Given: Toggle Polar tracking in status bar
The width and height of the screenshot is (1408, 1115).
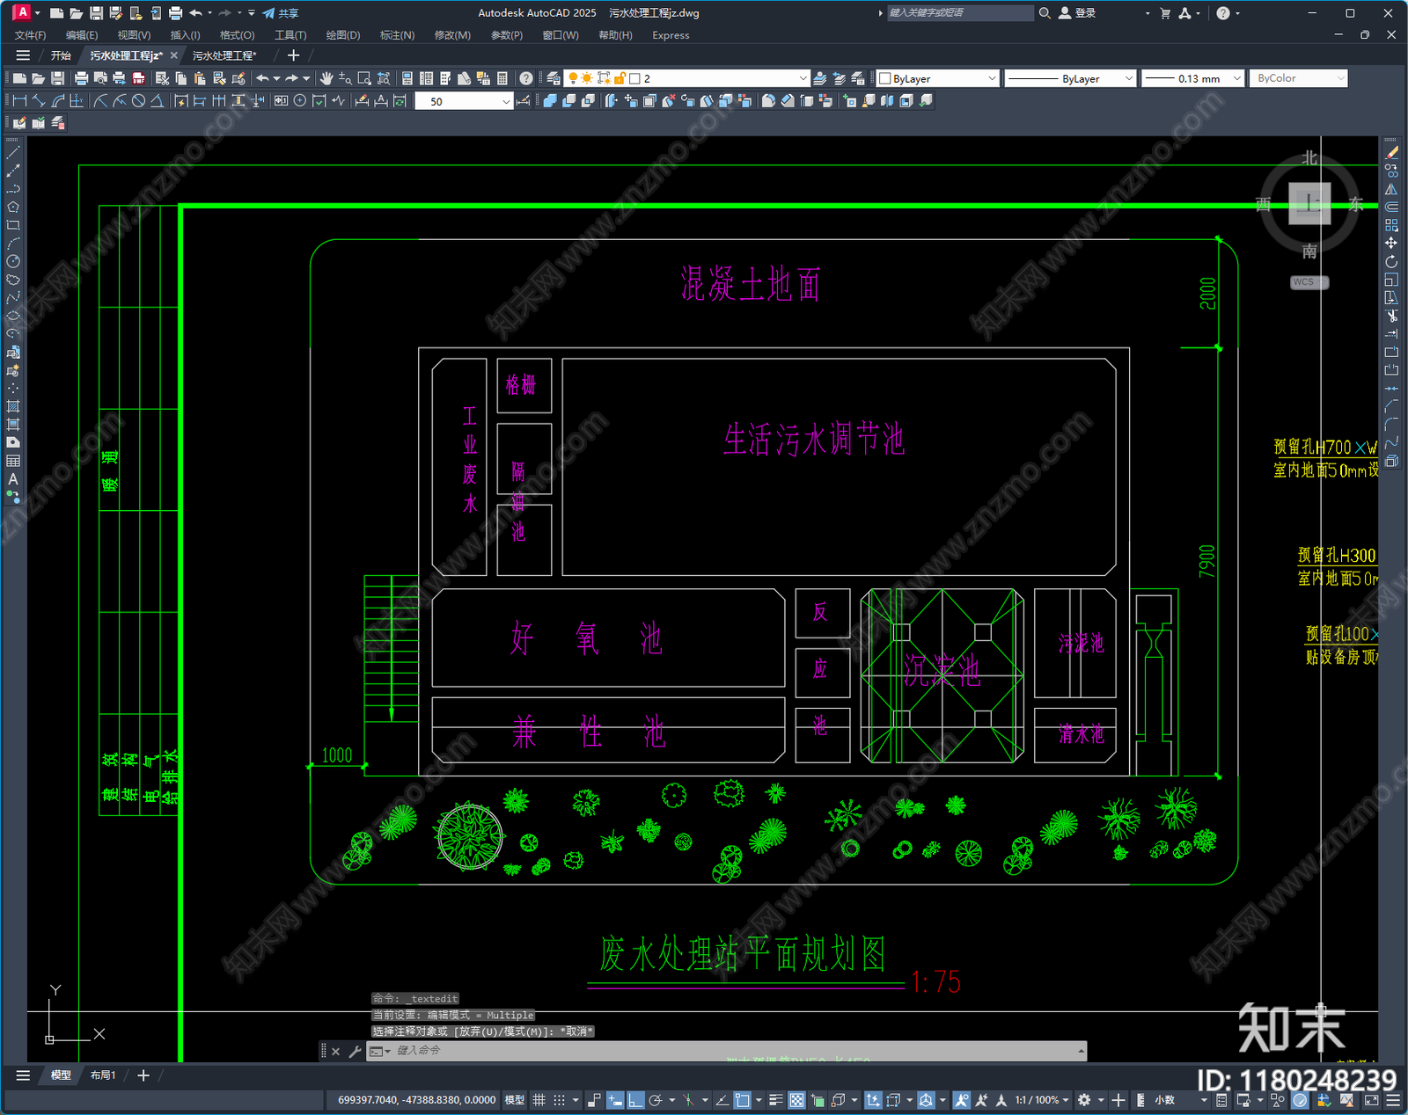Looking at the screenshot, I should [656, 1100].
